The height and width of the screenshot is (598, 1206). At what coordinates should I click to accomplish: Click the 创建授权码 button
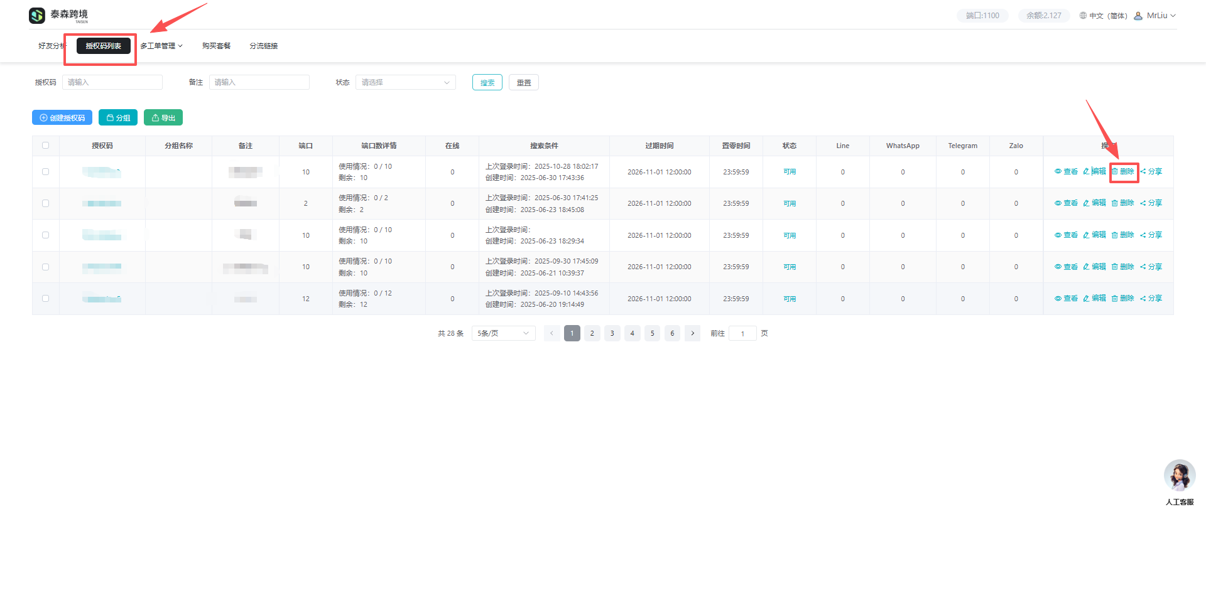tap(62, 118)
